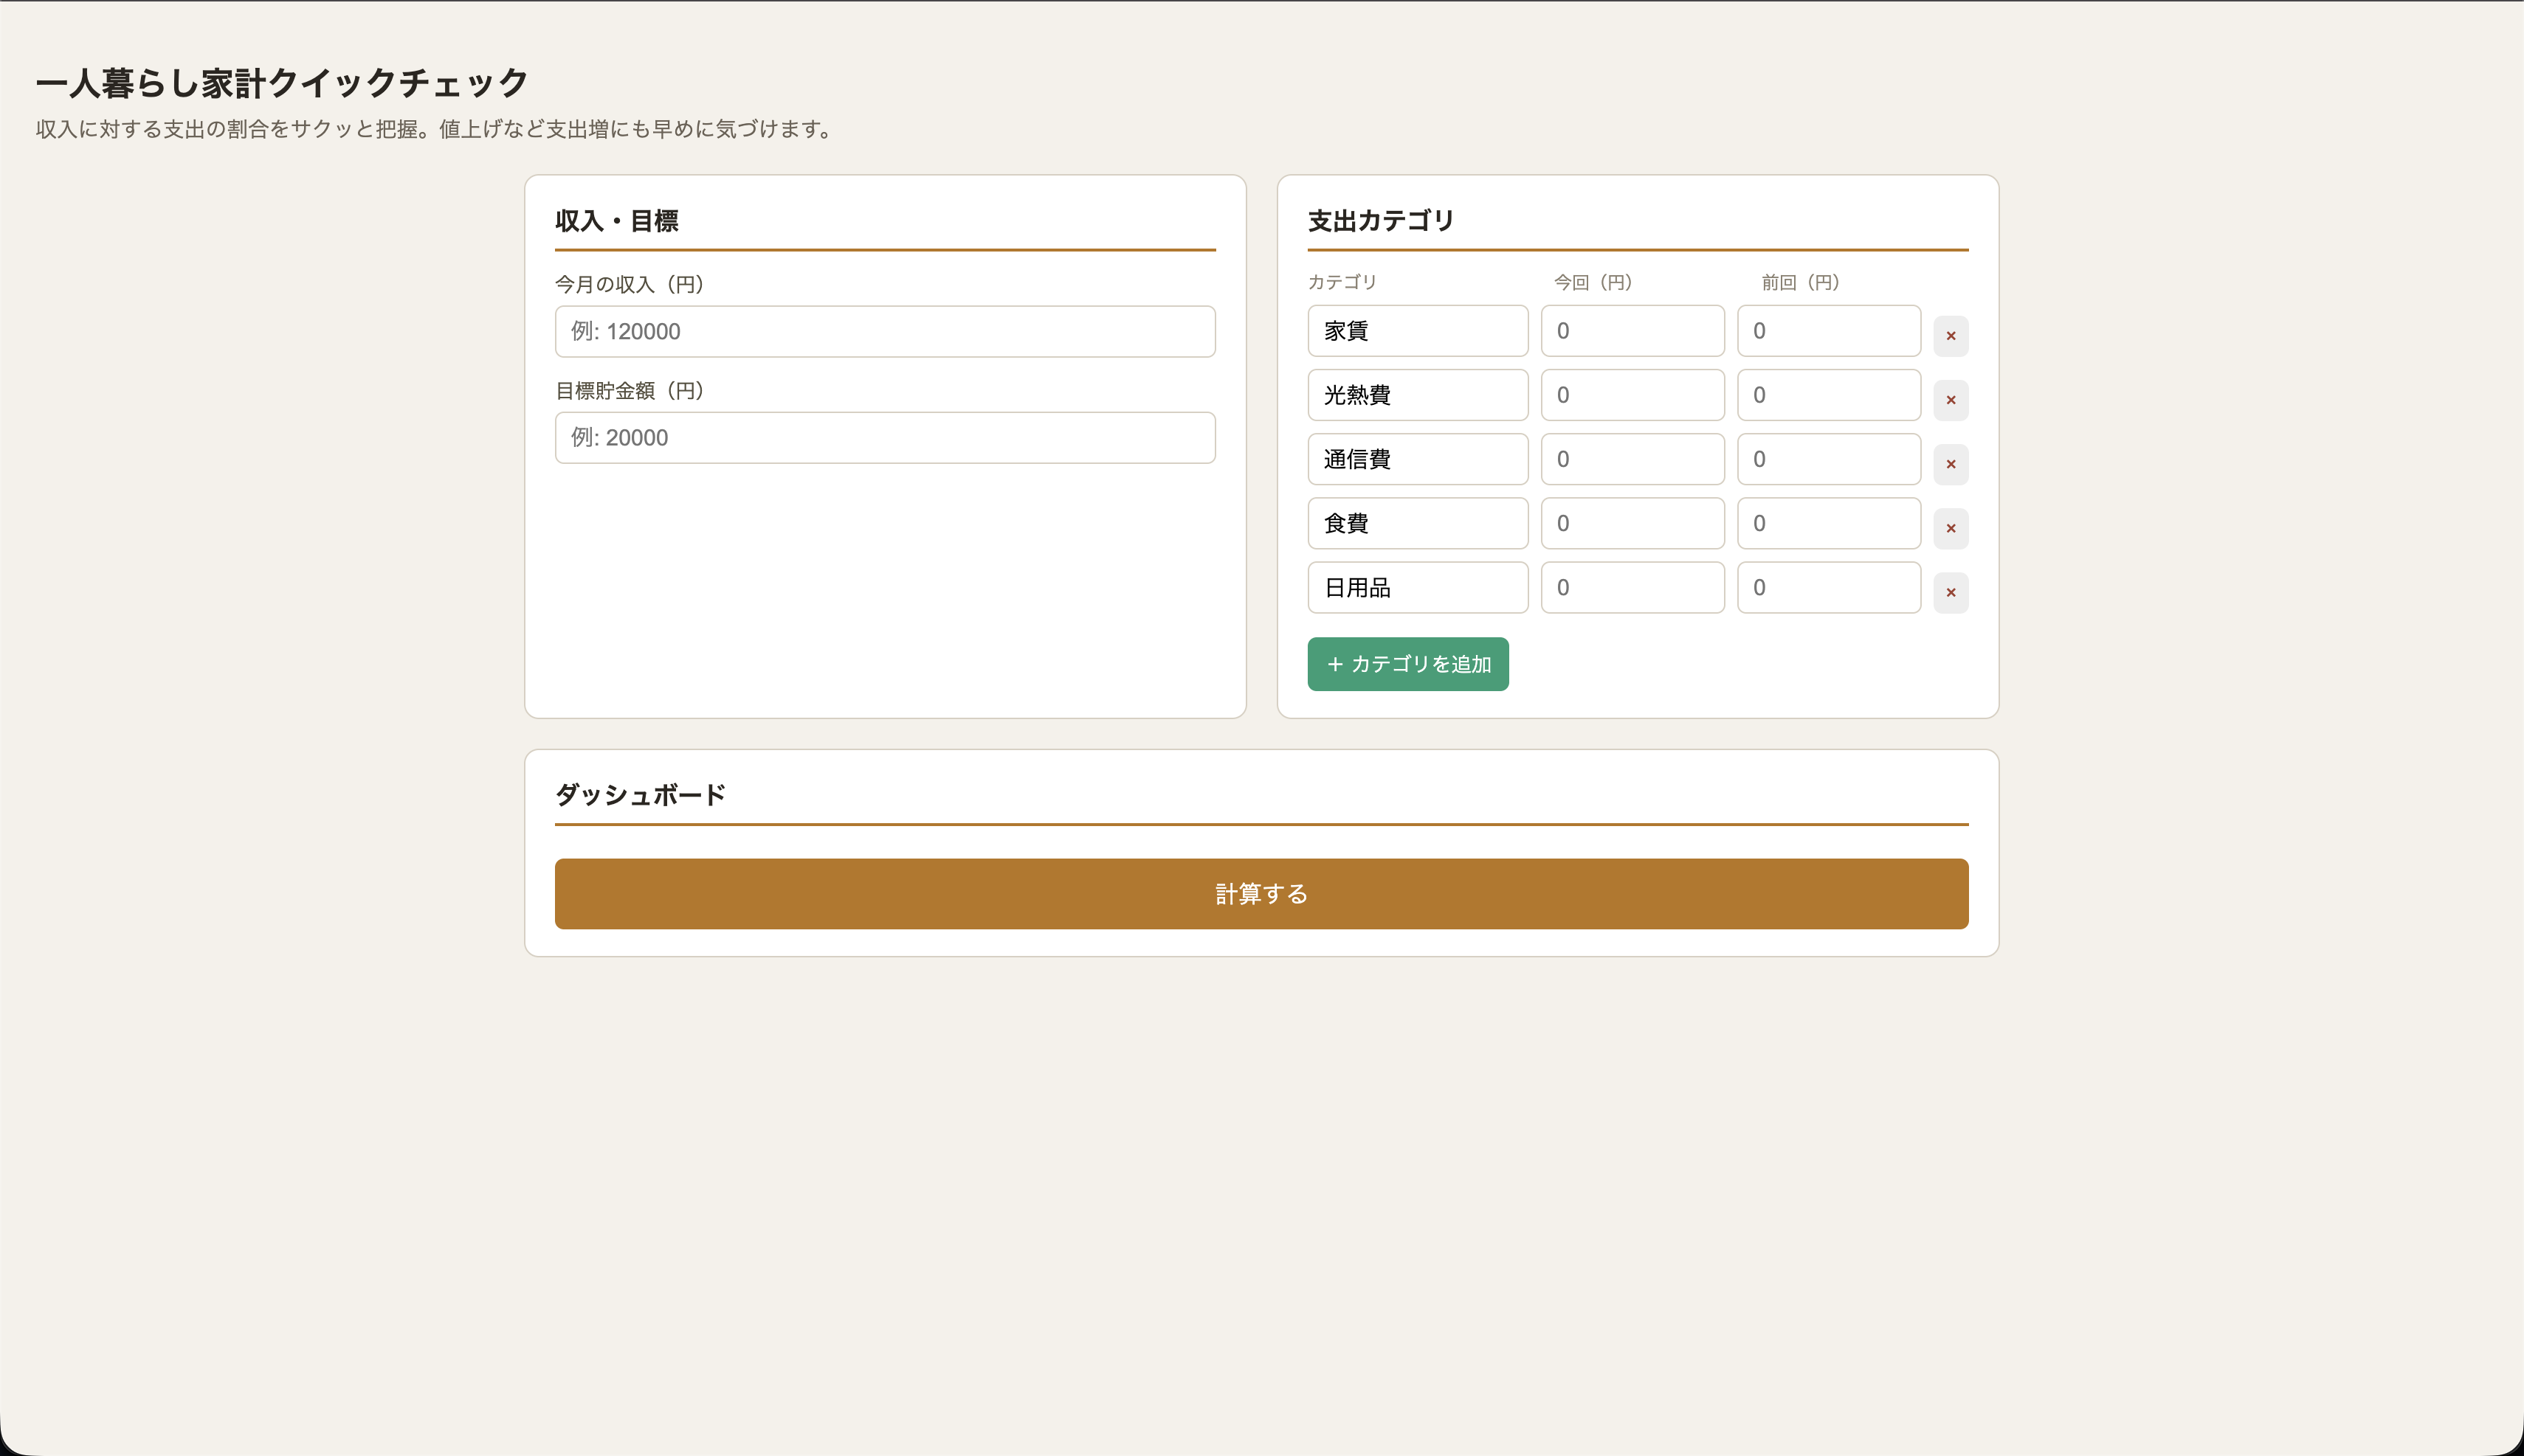
Task: Click the カテゴリを追加 button
Action: (x=1407, y=664)
